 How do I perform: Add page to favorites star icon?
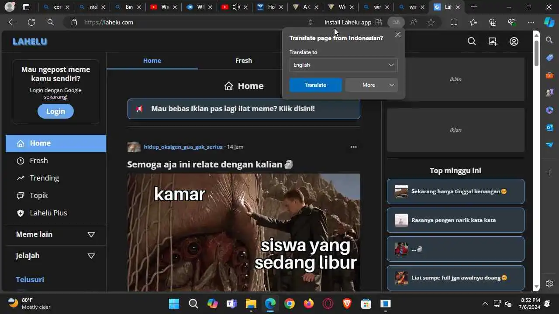[x=431, y=22]
